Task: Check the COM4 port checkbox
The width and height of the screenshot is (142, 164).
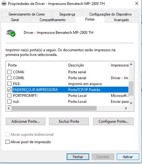Action: point(9,72)
